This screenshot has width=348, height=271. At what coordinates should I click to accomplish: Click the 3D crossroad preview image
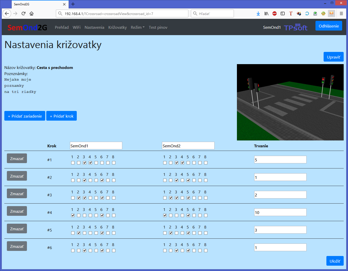290,102
